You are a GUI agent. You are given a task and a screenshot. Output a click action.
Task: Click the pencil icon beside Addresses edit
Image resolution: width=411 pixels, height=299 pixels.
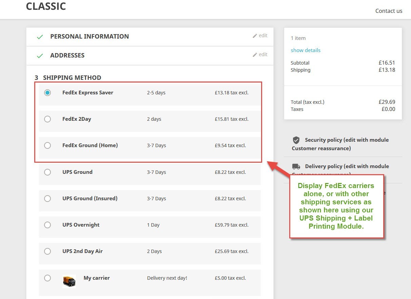(255, 55)
